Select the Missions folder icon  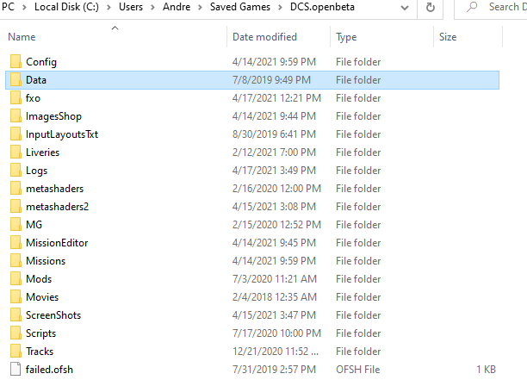pyautogui.click(x=15, y=261)
